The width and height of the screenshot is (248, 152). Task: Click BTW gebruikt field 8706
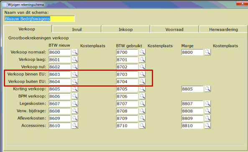[127, 96]
